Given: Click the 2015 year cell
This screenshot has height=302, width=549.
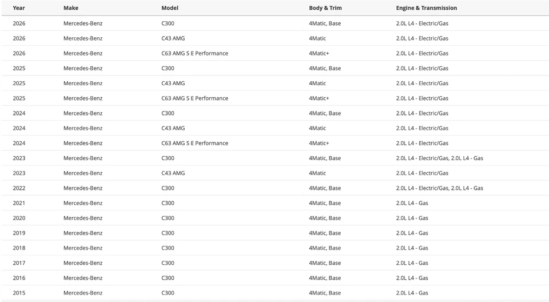Looking at the screenshot, I should 19,293.
